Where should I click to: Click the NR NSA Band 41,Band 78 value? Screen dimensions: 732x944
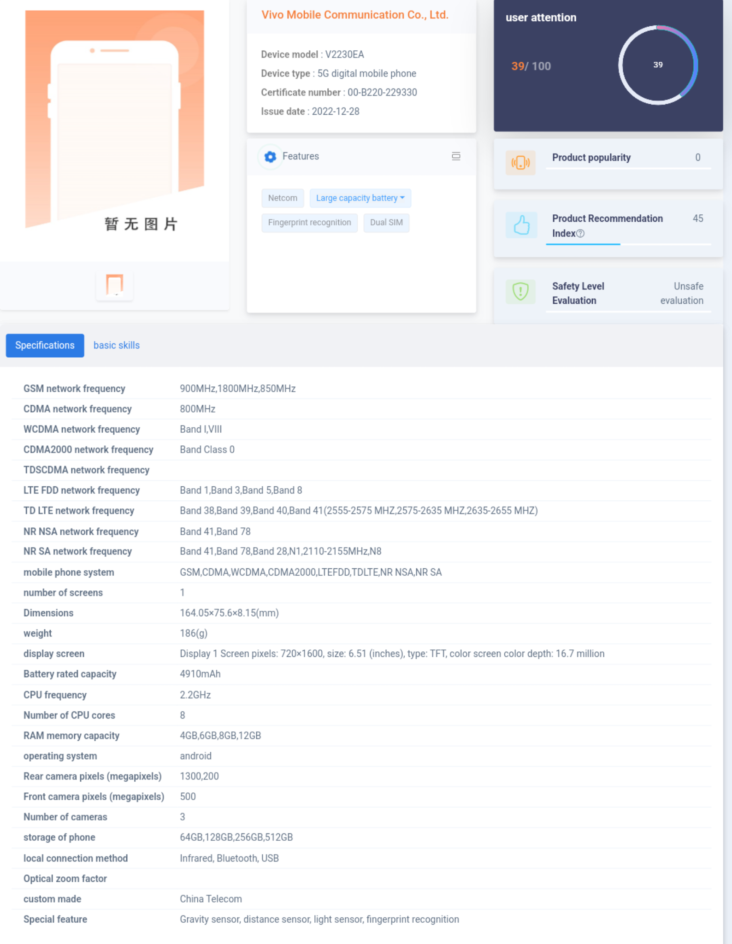[215, 531]
